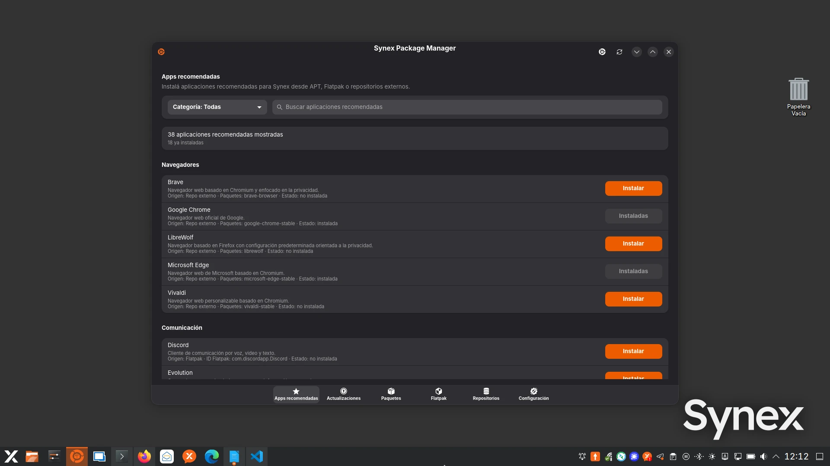Viewport: 830px width, 466px height.
Task: Click the 38 aplicaciones recomendadas mostradas text
Action: 225,135
